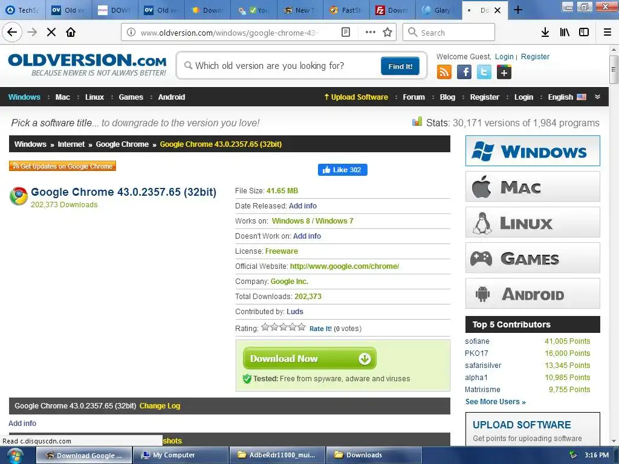Screen dimensions: 619x464
Task: Open the Games menu item
Action: point(131,97)
